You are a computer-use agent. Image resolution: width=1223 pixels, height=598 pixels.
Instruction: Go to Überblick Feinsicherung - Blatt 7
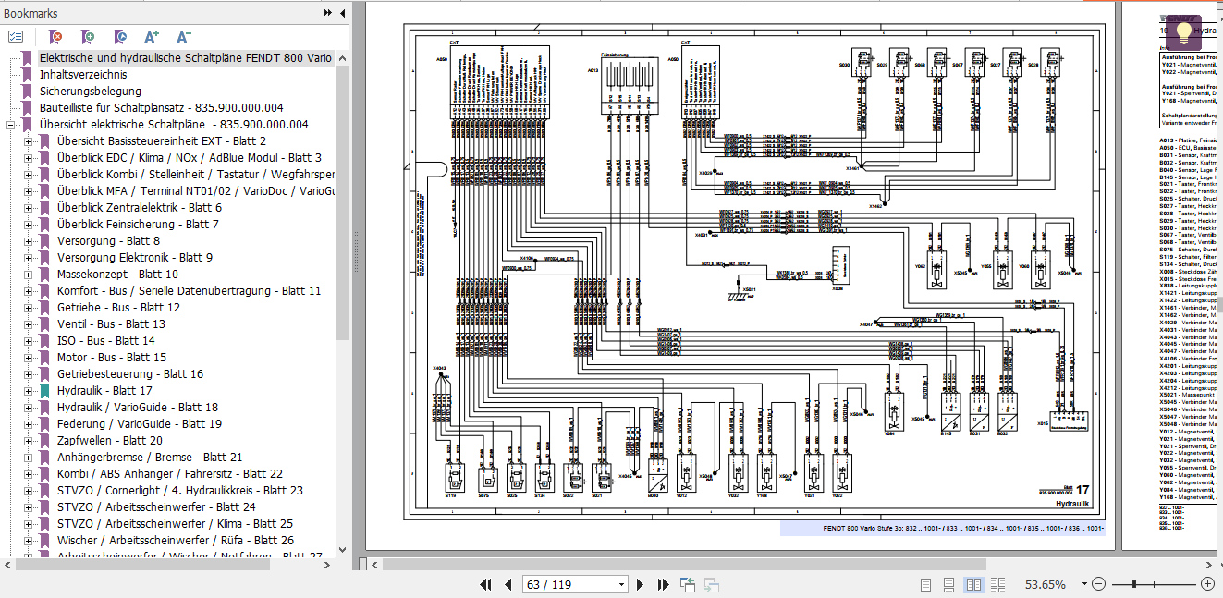point(138,225)
